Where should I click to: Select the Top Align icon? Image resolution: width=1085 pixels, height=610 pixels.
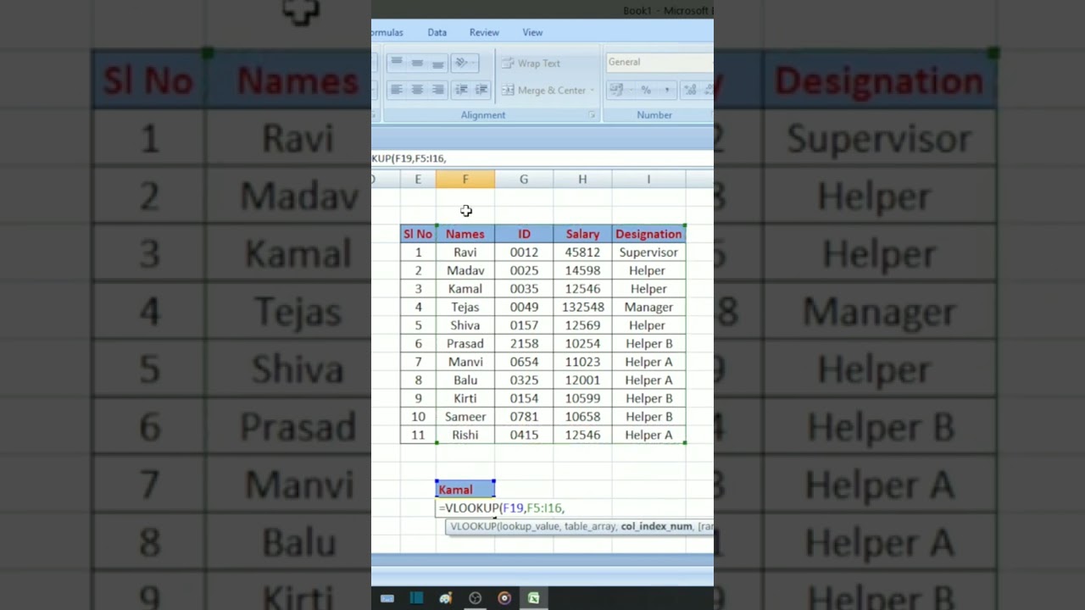tap(396, 63)
